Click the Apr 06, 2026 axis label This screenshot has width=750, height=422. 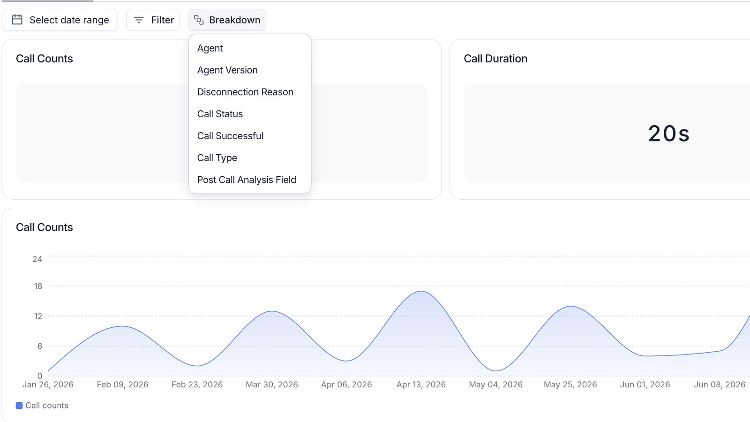(346, 384)
